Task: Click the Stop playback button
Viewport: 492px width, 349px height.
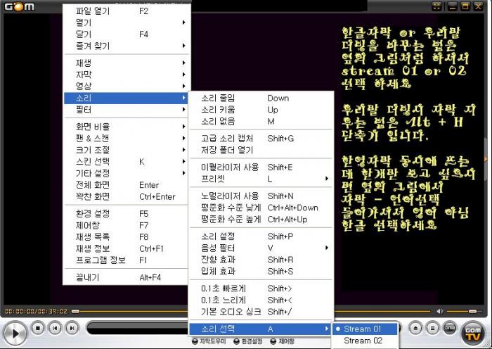Action: tap(39, 328)
